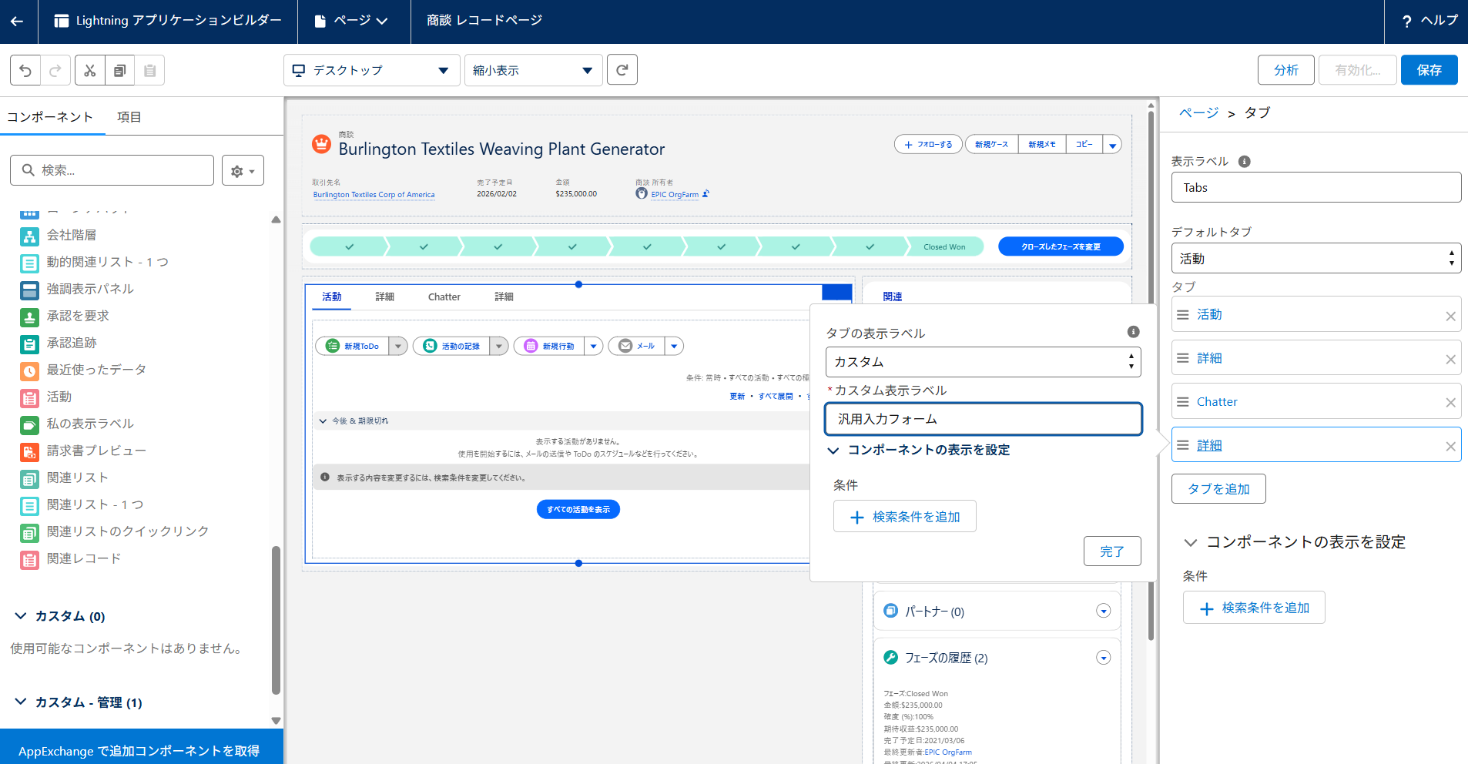The height and width of the screenshot is (764, 1468).
Task: Click info icon next to 表示ラベル
Action: pos(1244,162)
